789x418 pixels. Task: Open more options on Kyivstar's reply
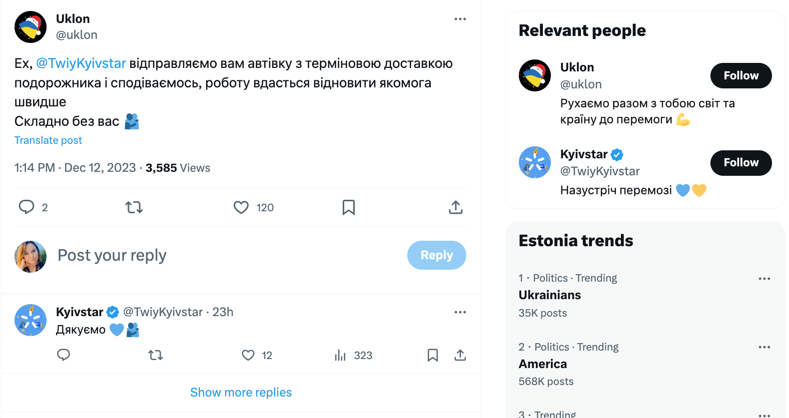pos(460,312)
